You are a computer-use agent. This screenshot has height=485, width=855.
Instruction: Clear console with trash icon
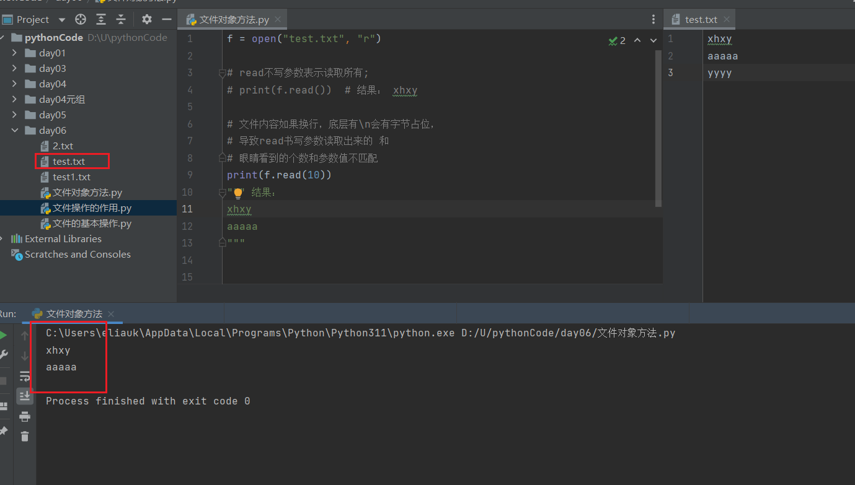click(25, 437)
